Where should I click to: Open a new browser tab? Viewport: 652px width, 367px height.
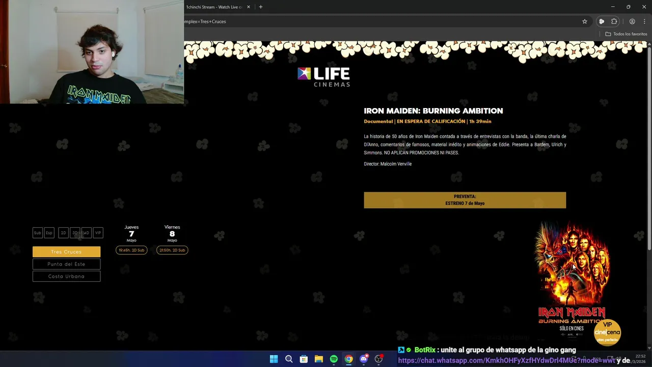pyautogui.click(x=261, y=7)
